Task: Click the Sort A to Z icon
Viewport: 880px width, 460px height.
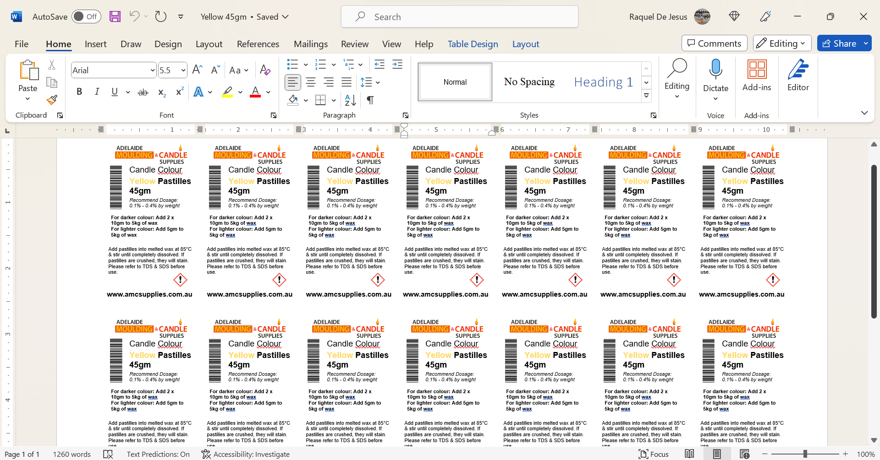Action: click(x=350, y=100)
